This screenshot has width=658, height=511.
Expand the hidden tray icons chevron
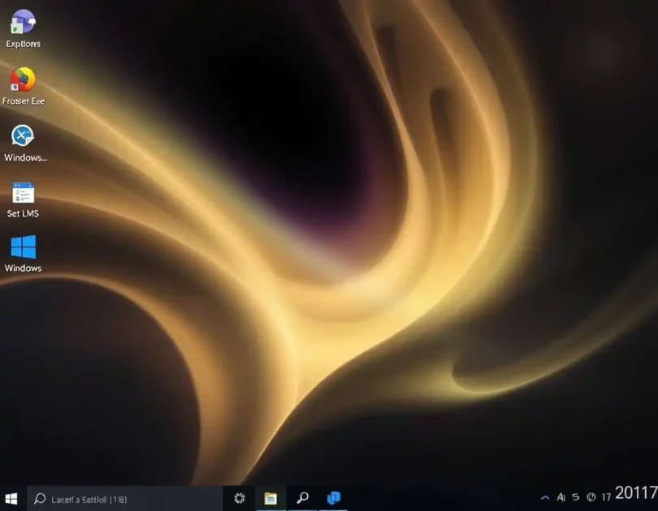(x=545, y=497)
